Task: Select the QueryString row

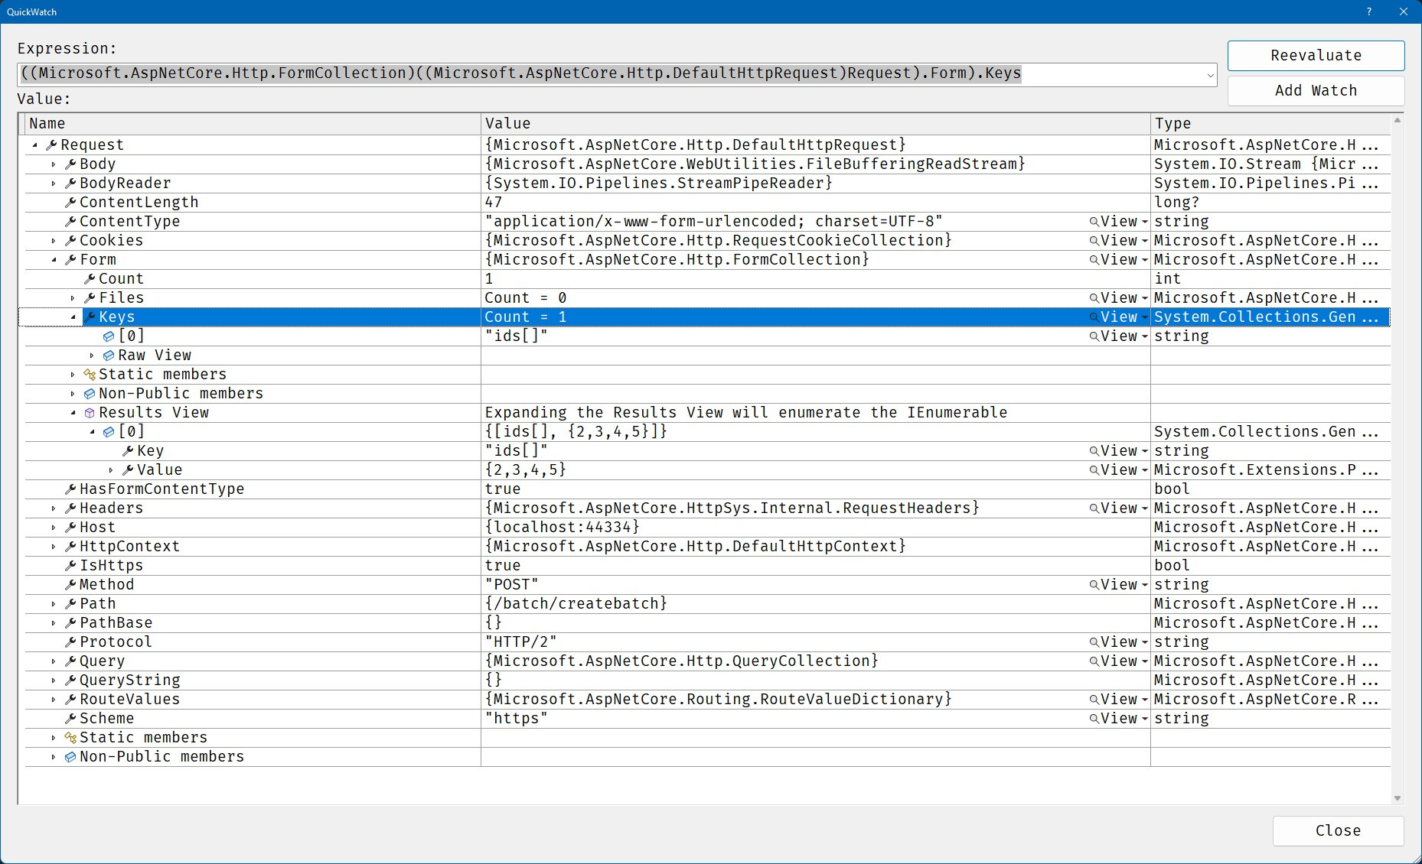Action: (x=707, y=680)
